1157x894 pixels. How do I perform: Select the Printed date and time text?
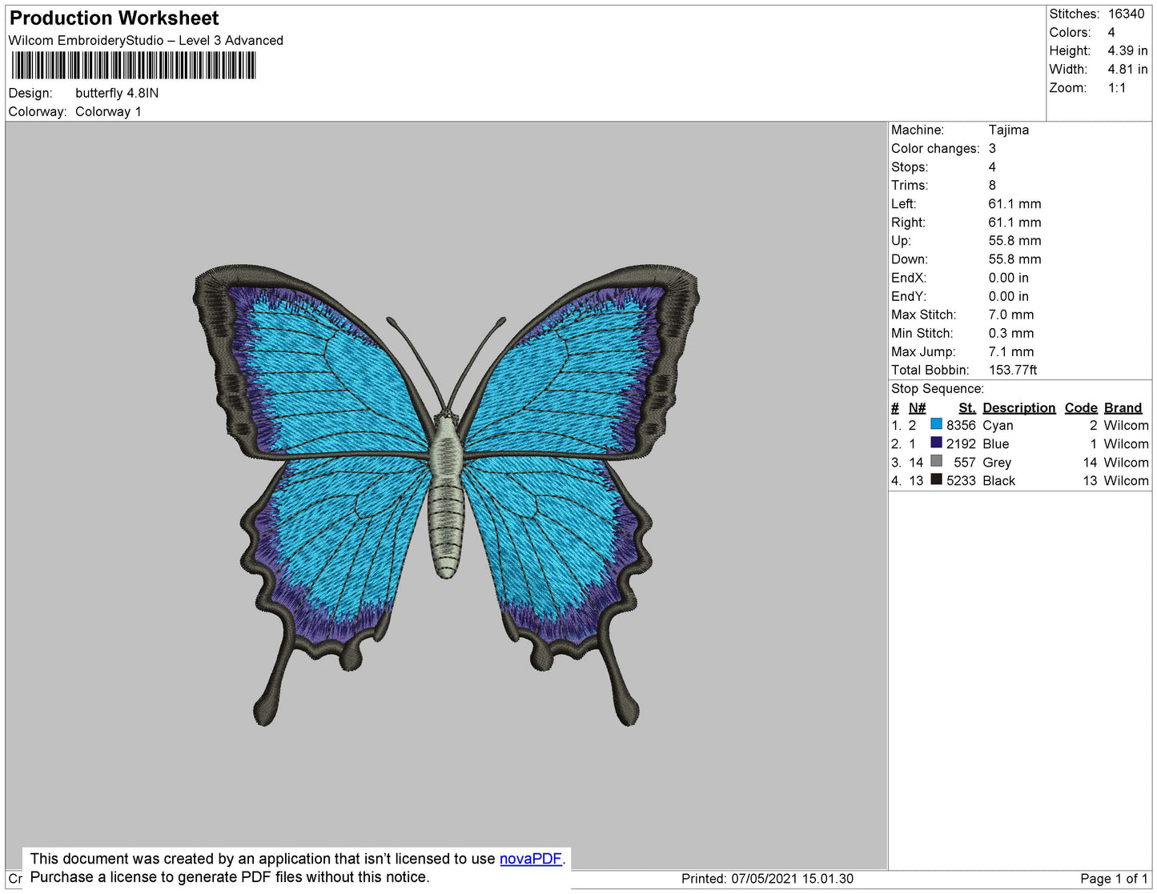[767, 878]
